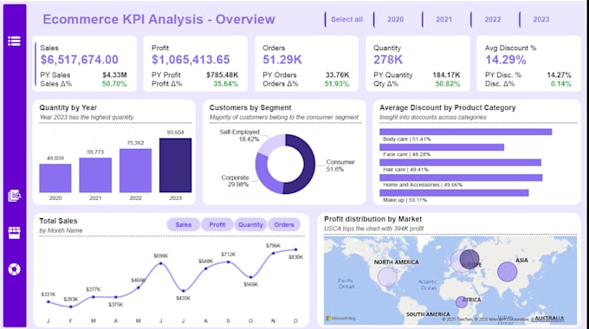Image resolution: width=589 pixels, height=329 pixels.
Task: Click the 'Profit distribution by Market' heading
Action: (372, 219)
